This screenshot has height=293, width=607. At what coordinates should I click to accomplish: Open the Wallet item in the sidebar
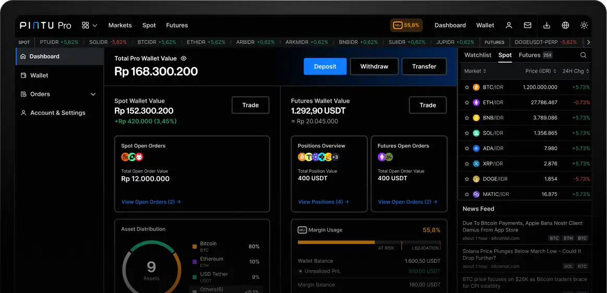coord(39,75)
